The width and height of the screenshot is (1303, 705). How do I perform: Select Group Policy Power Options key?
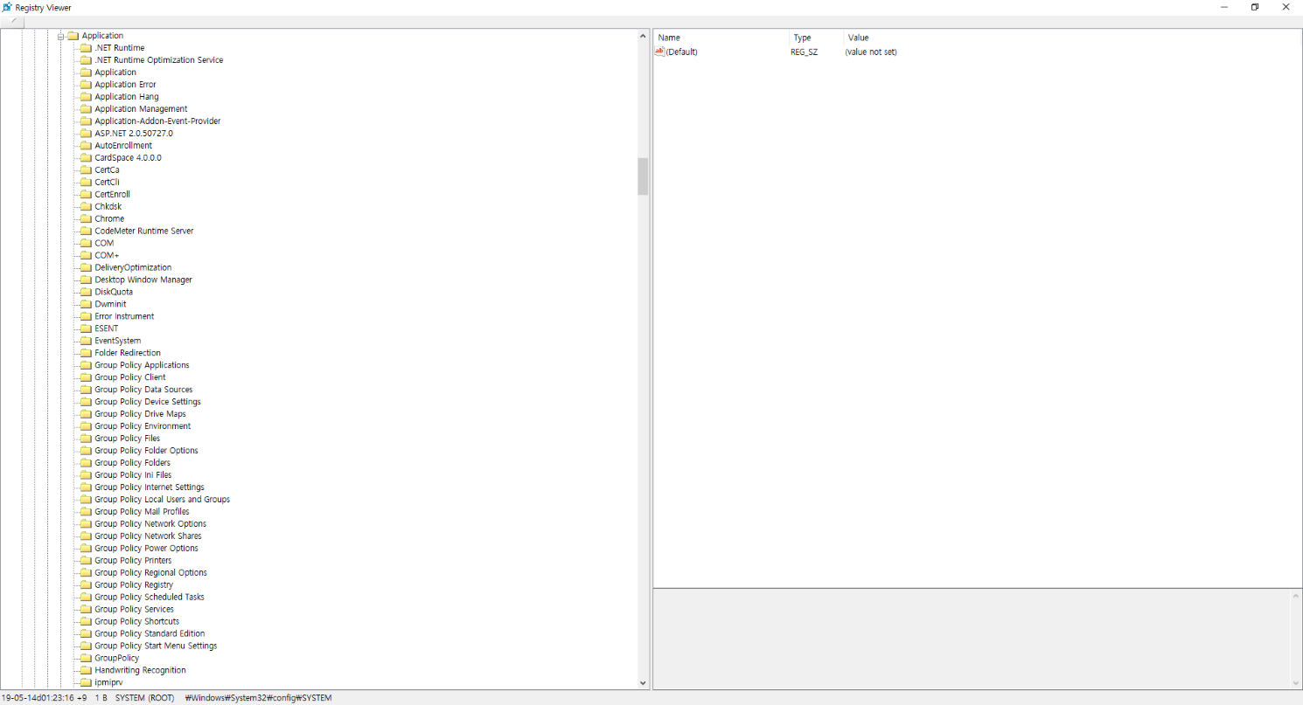tap(146, 549)
